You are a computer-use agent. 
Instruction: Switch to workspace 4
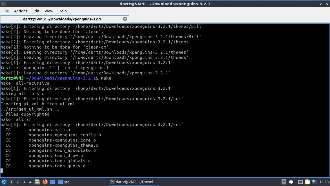coord(30,182)
